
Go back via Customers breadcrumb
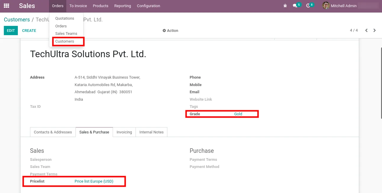[x=17, y=20]
